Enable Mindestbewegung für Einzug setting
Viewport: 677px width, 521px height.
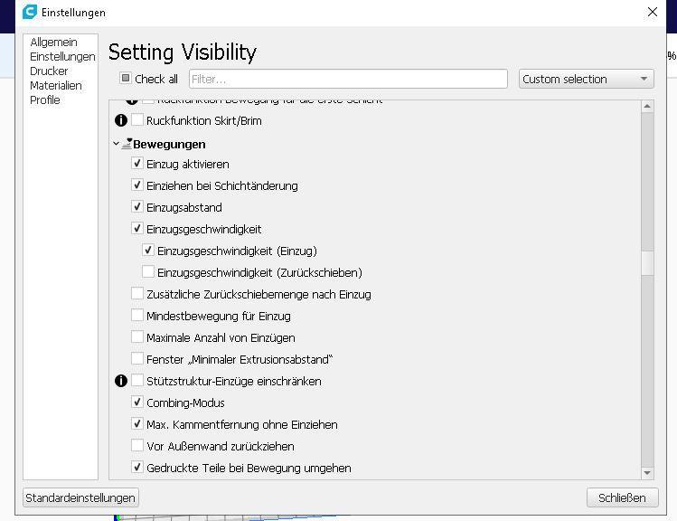[x=137, y=316]
